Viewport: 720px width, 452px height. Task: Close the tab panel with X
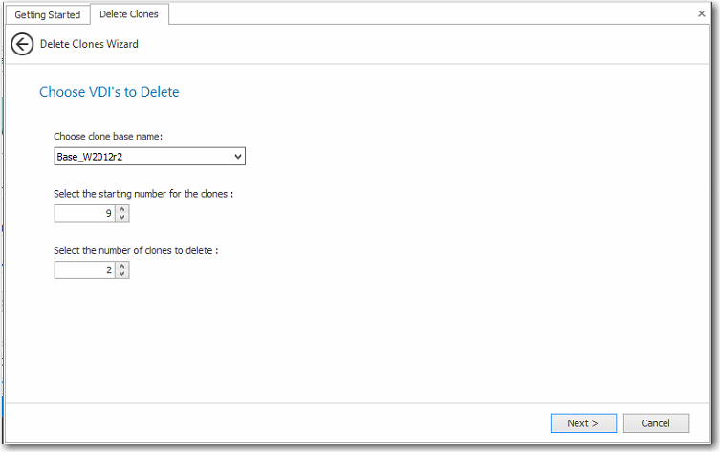point(701,13)
